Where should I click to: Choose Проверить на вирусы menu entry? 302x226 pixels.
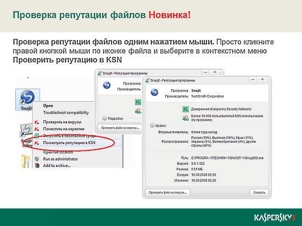coord(62,122)
